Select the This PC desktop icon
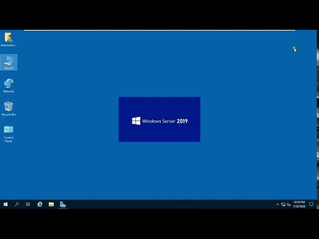Image resolution: width=319 pixels, height=239 pixels. point(8,62)
